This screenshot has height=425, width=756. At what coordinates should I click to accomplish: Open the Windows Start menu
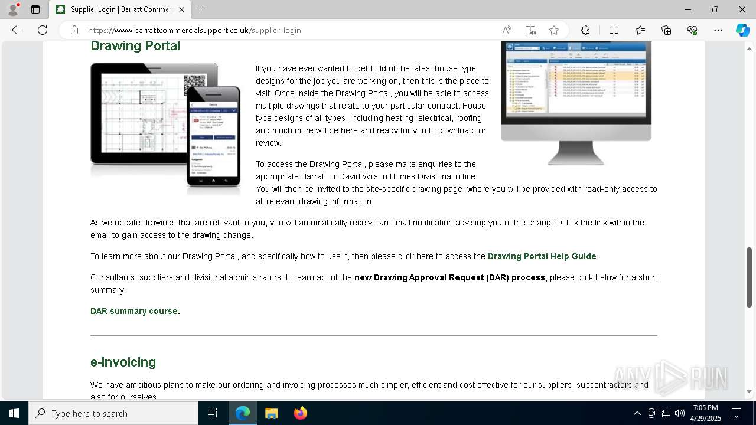pyautogui.click(x=14, y=413)
